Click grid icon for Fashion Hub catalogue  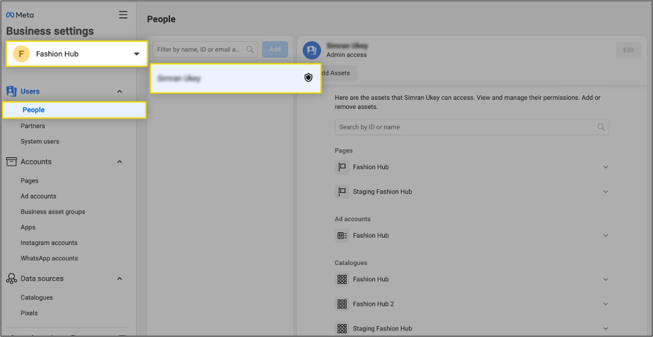[x=342, y=279]
